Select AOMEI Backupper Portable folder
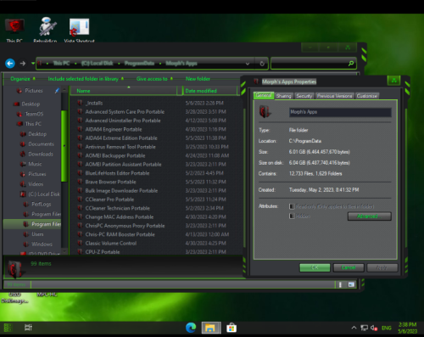The width and height of the screenshot is (424, 337). pyautogui.click(x=115, y=155)
